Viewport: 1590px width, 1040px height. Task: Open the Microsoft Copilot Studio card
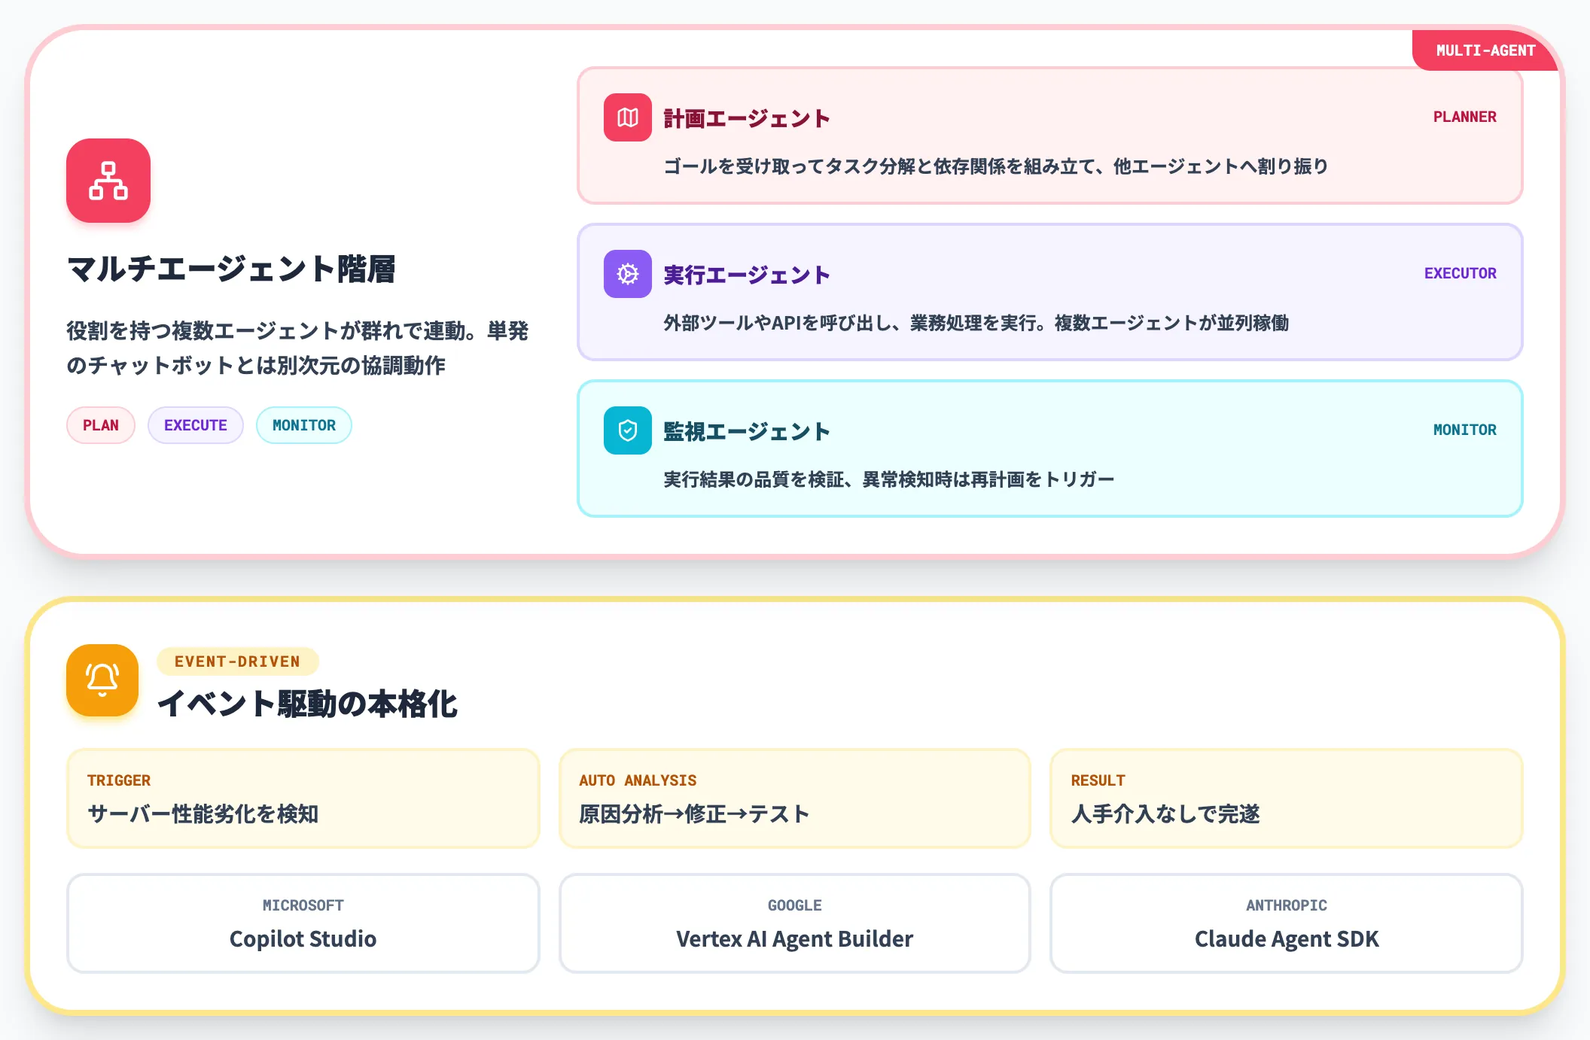pos(303,923)
